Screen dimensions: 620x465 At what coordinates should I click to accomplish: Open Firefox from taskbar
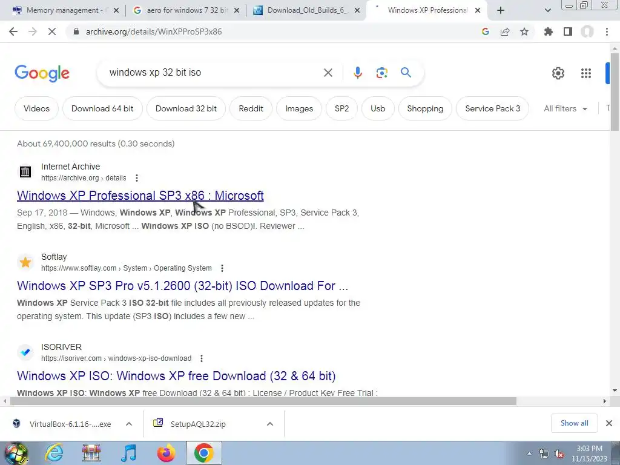click(166, 453)
